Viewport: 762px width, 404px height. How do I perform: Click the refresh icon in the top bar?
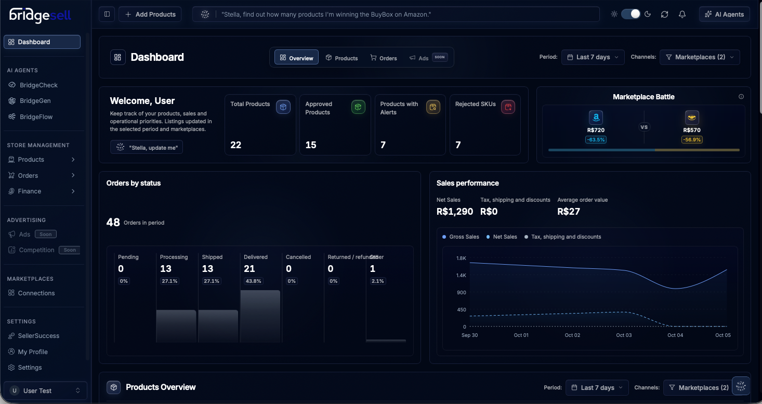click(x=664, y=14)
